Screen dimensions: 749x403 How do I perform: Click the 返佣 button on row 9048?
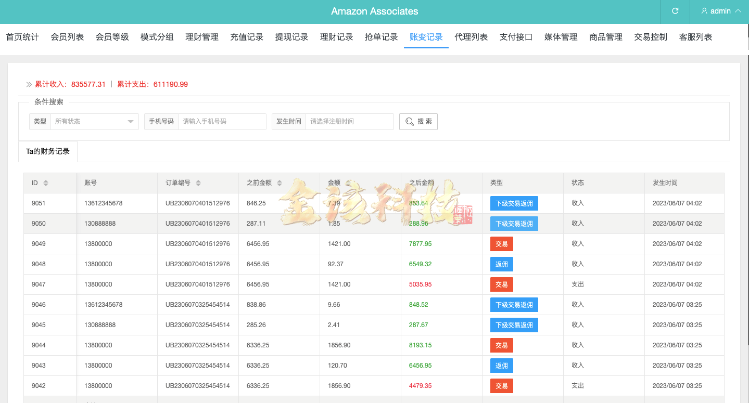click(x=501, y=264)
